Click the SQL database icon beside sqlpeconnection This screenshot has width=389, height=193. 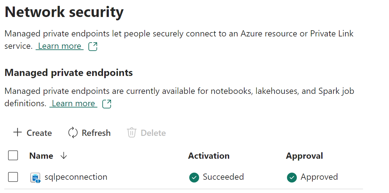pos(36,177)
